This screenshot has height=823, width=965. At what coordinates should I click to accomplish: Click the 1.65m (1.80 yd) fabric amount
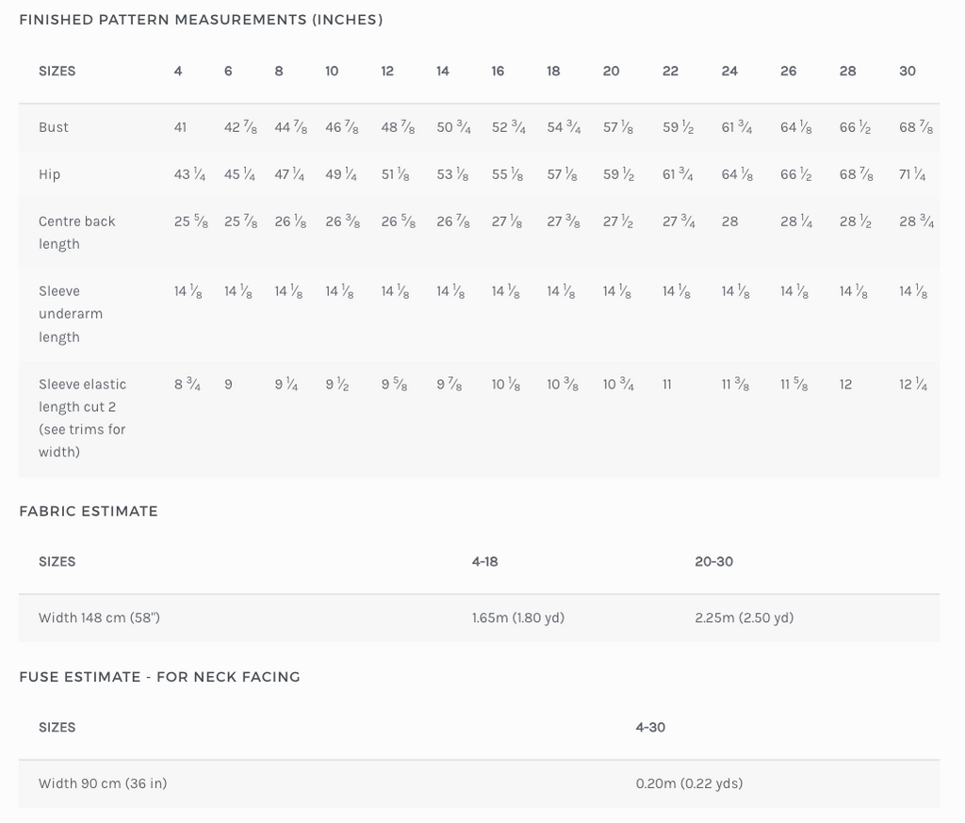click(518, 617)
